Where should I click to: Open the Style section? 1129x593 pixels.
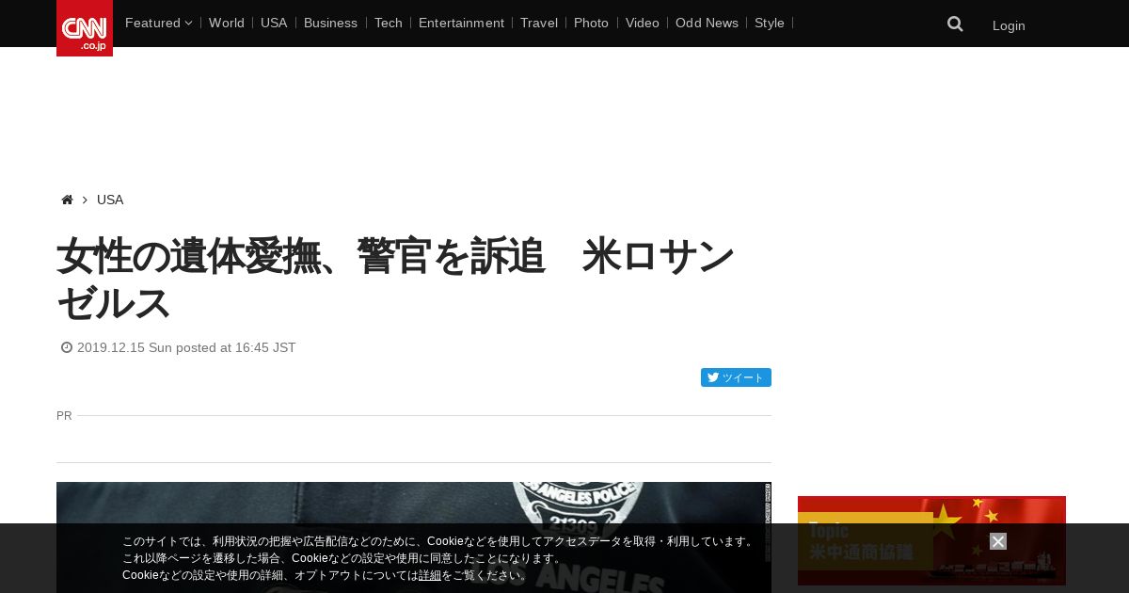pyautogui.click(x=770, y=23)
